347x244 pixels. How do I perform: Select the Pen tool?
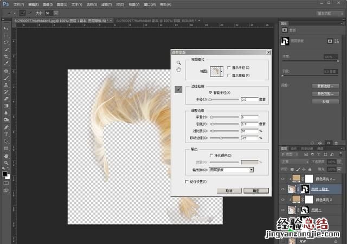pos(6,127)
